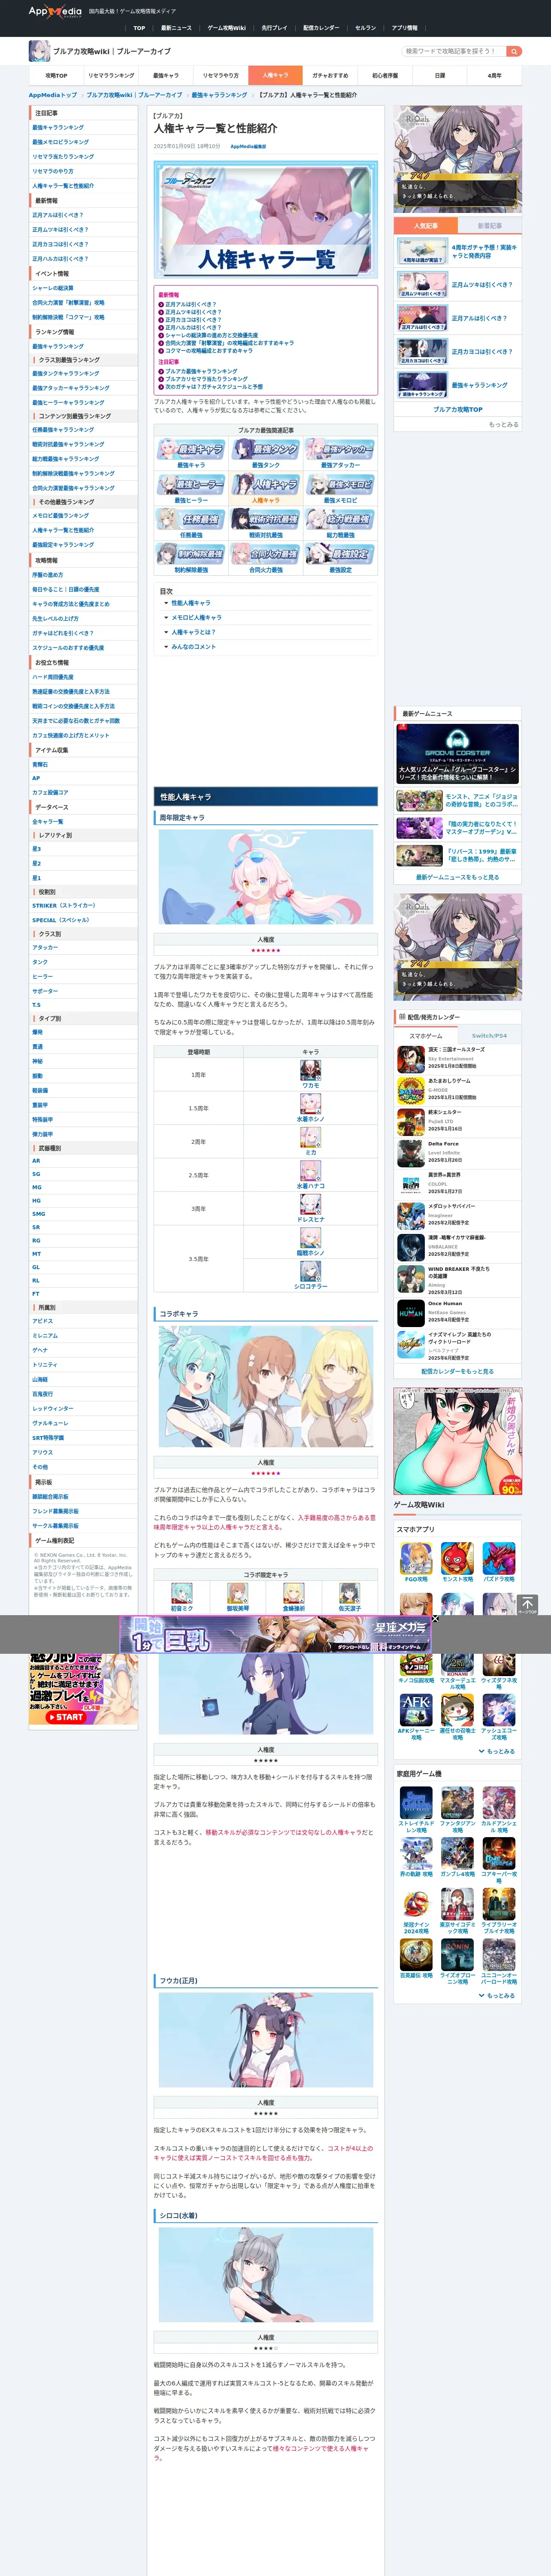Expand 人権キャラとは？ in table of contents
This screenshot has width=551, height=2576.
pyautogui.click(x=193, y=632)
